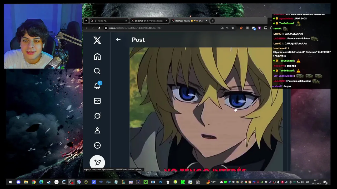Close the Home / X tab
This screenshot has height=189, width=337.
pyautogui.click(x=126, y=21)
